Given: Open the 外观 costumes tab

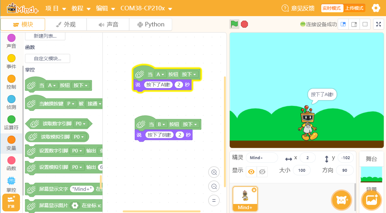Looking at the screenshot, I should click(66, 24).
